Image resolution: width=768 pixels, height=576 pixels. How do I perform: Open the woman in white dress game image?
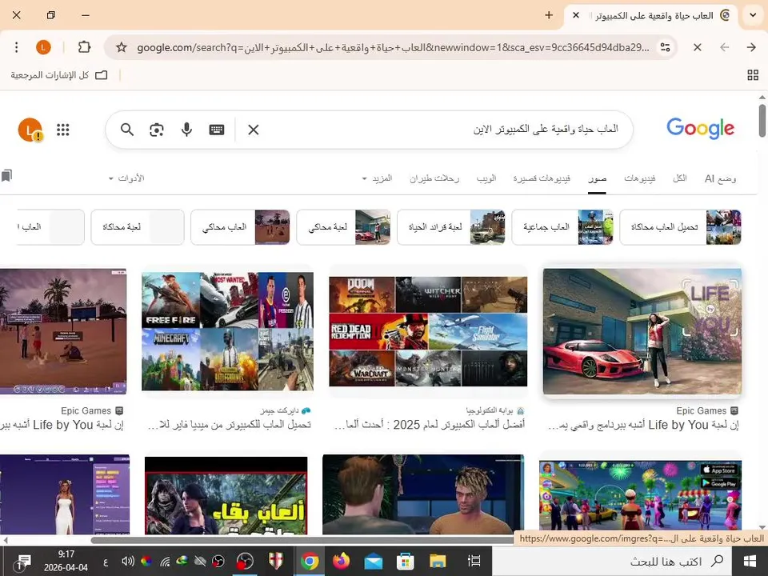tap(65, 494)
